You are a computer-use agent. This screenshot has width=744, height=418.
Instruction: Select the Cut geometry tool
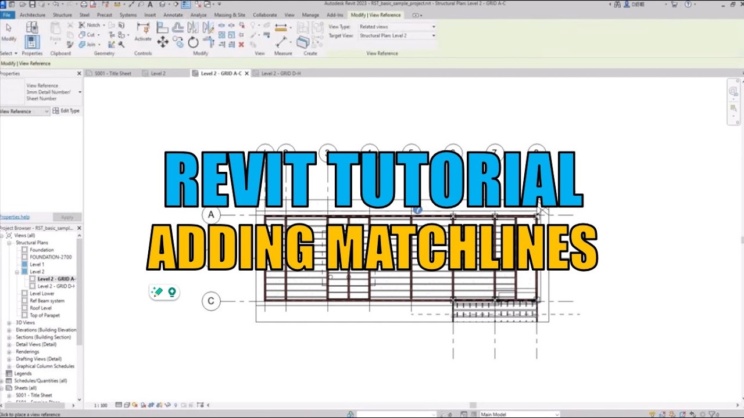pos(87,35)
